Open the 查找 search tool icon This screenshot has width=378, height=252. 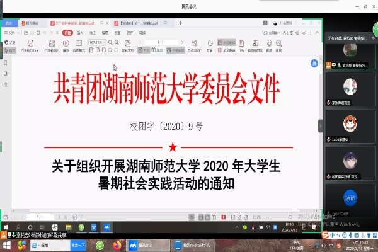point(278,44)
